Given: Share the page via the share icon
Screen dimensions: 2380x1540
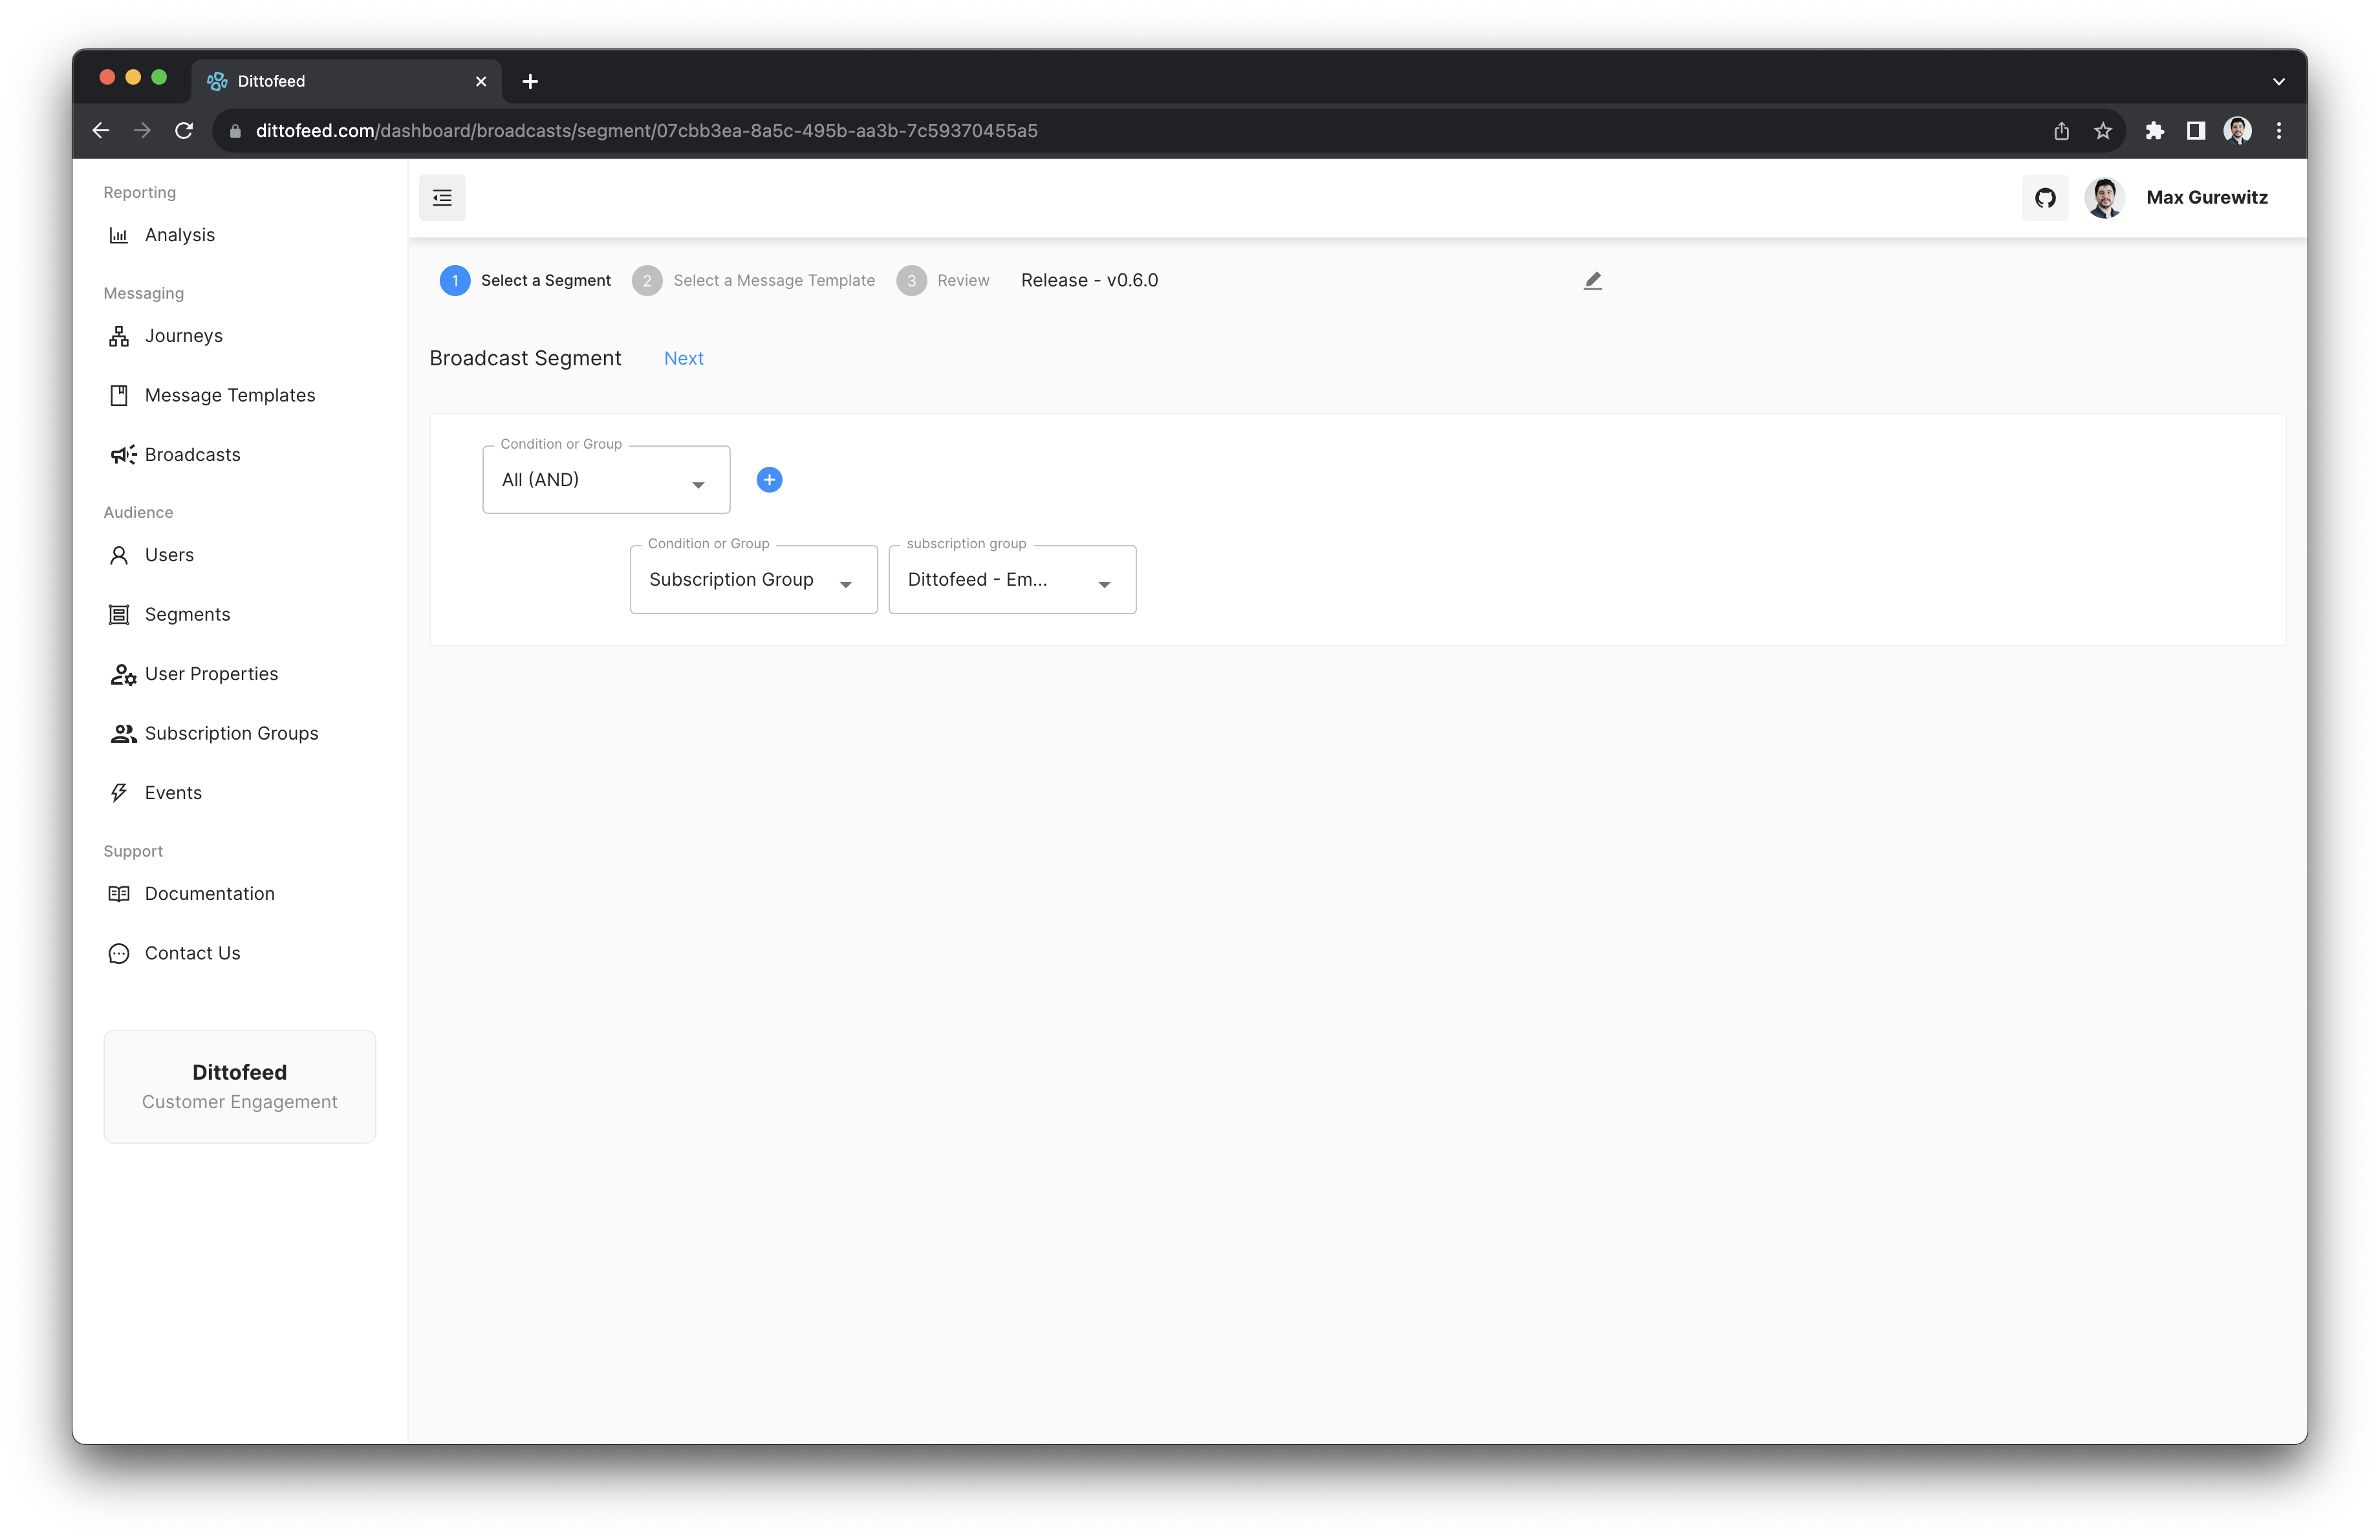Looking at the screenshot, I should point(2061,131).
